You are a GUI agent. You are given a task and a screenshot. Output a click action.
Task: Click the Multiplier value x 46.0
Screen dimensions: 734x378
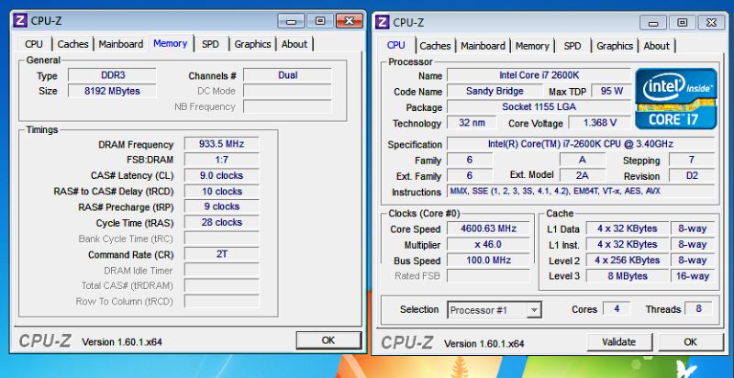coord(488,244)
